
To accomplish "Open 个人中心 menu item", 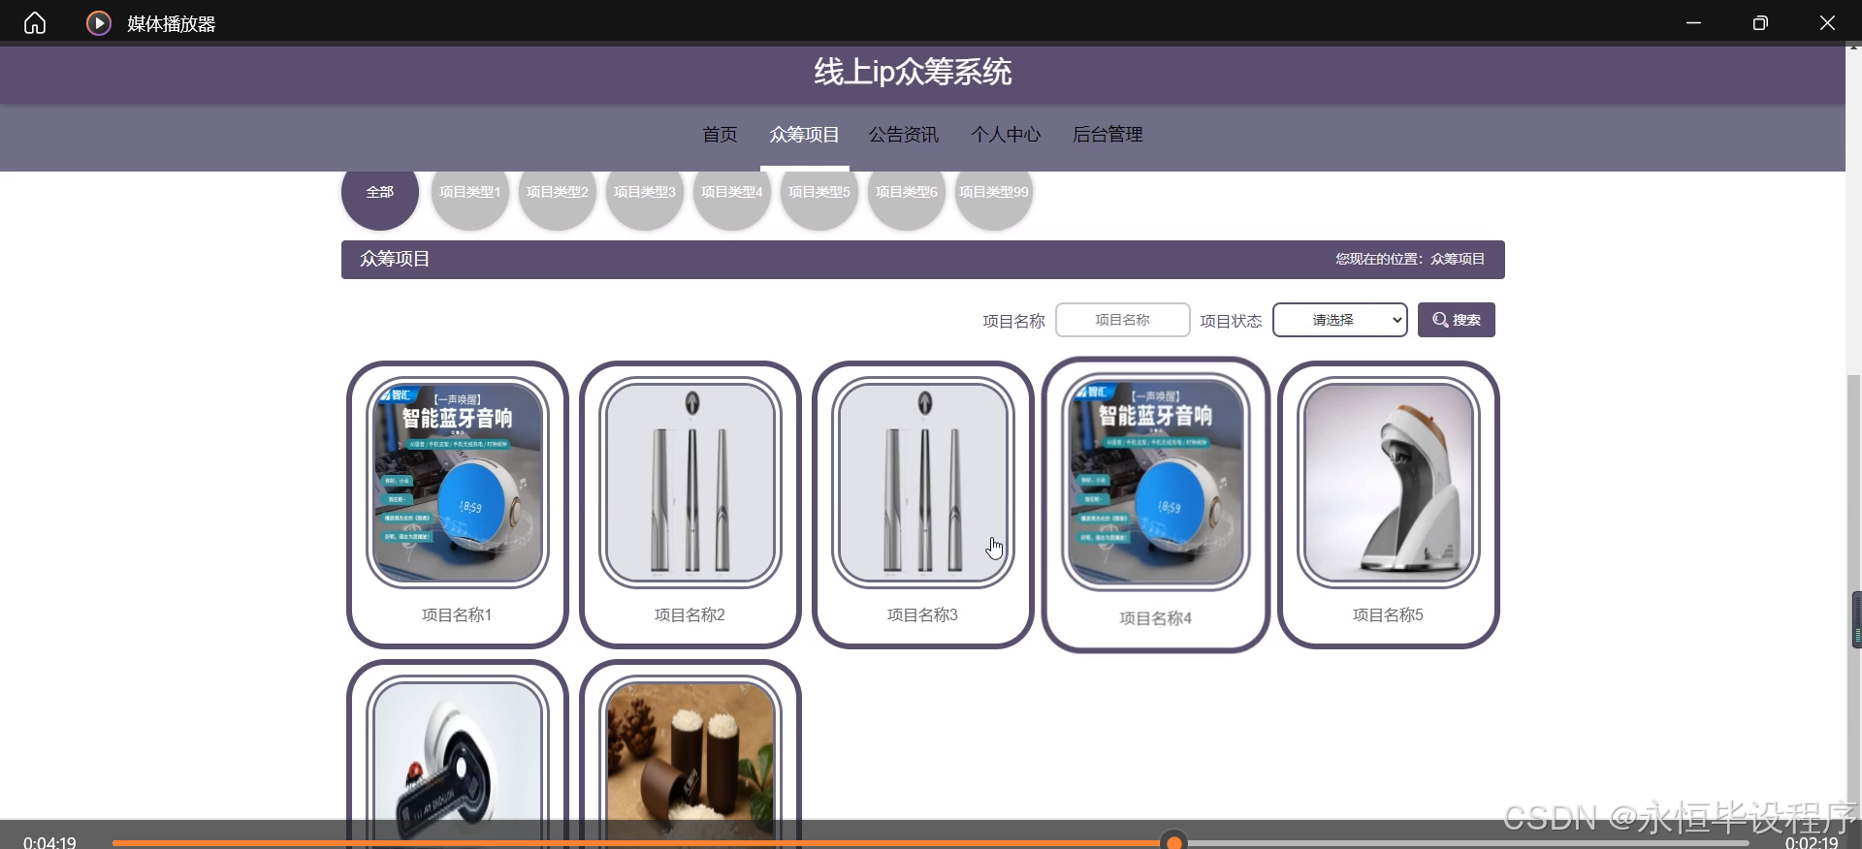I will pos(1006,135).
